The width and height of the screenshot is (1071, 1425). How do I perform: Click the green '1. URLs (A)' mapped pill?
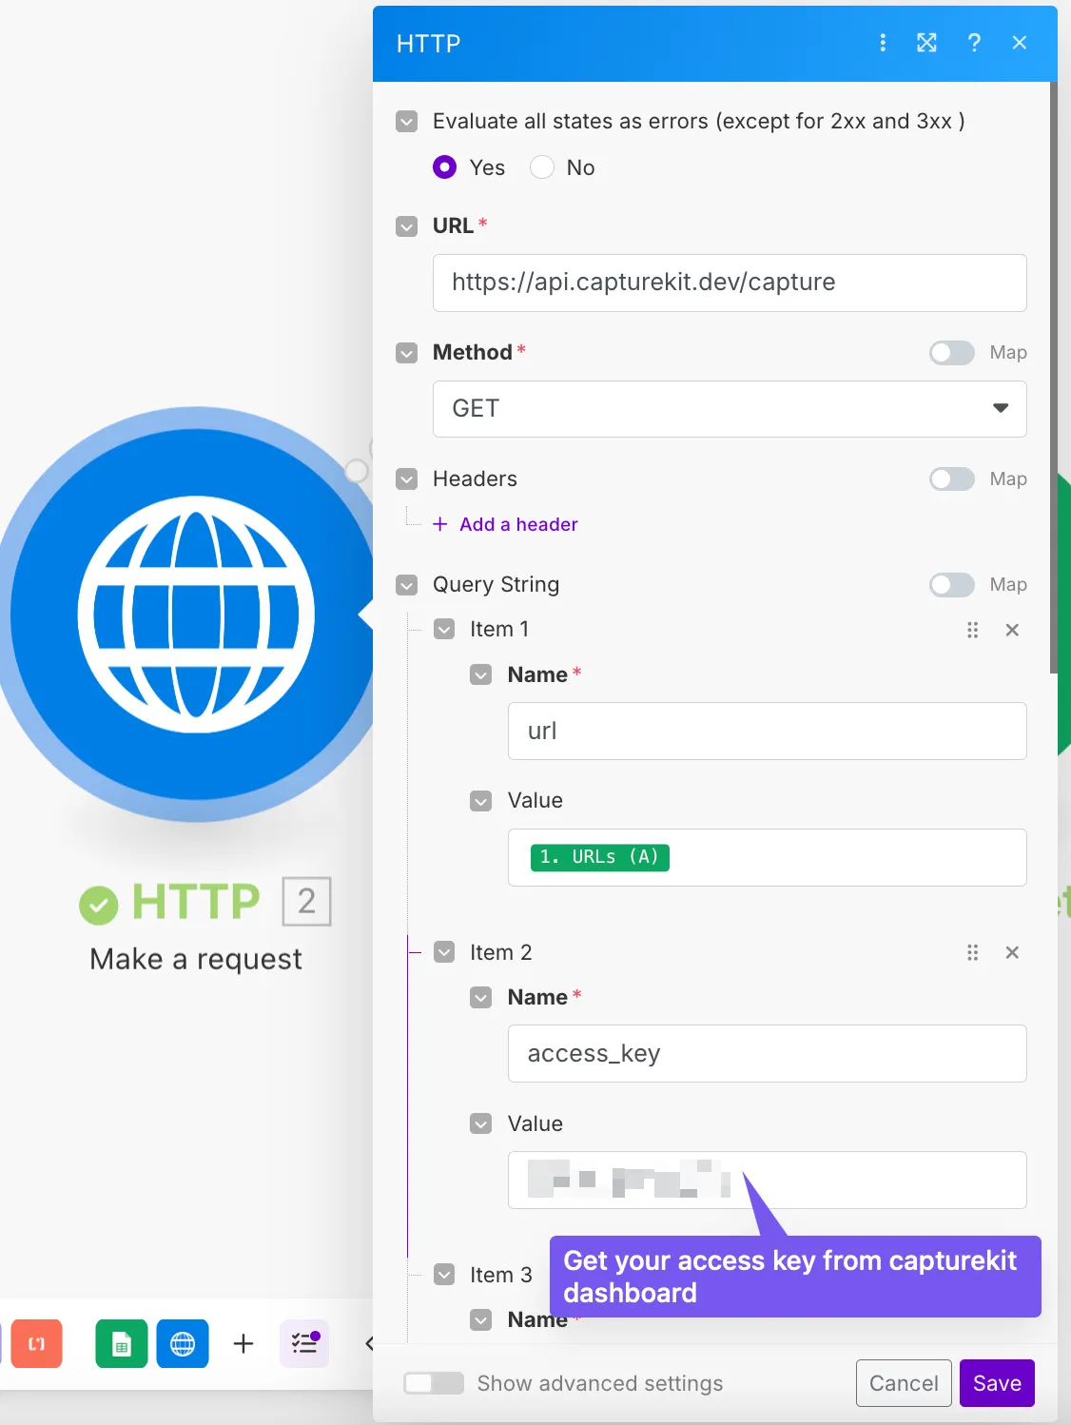pos(600,857)
